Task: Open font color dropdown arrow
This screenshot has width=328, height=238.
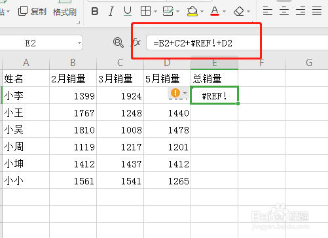Action: point(224,11)
